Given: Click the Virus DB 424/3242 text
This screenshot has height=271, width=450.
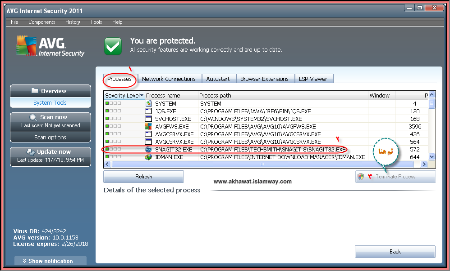Looking at the screenshot, I should [x=40, y=231].
